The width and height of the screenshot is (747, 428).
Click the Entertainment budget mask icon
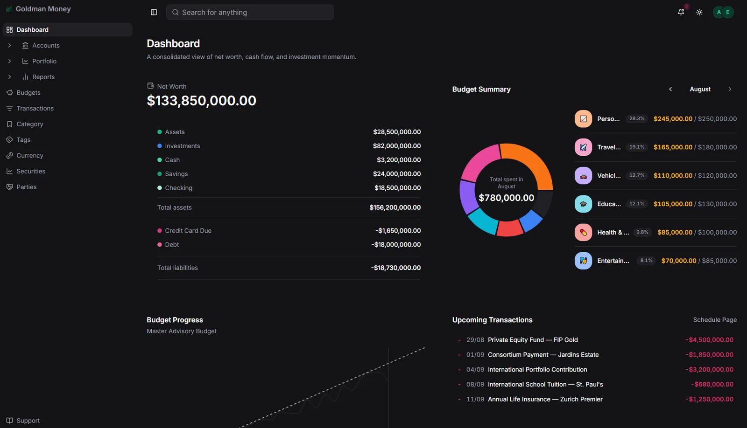click(x=583, y=261)
